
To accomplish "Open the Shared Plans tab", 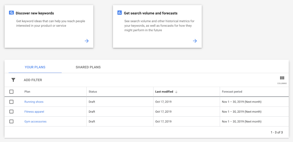I will 88,67.
